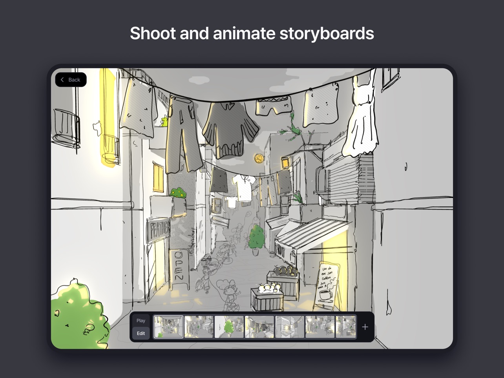Screen dimensions: 504x378
Task: Select the second storyboard frame thumbnail
Action: pos(199,327)
